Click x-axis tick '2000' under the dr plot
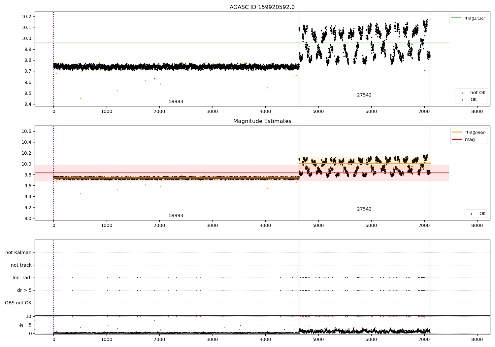The height and width of the screenshot is (347, 495). [x=159, y=340]
